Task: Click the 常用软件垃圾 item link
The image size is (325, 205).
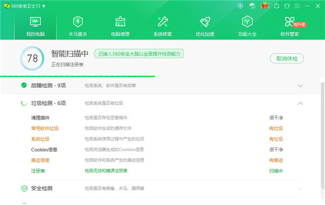Action: pos(45,129)
